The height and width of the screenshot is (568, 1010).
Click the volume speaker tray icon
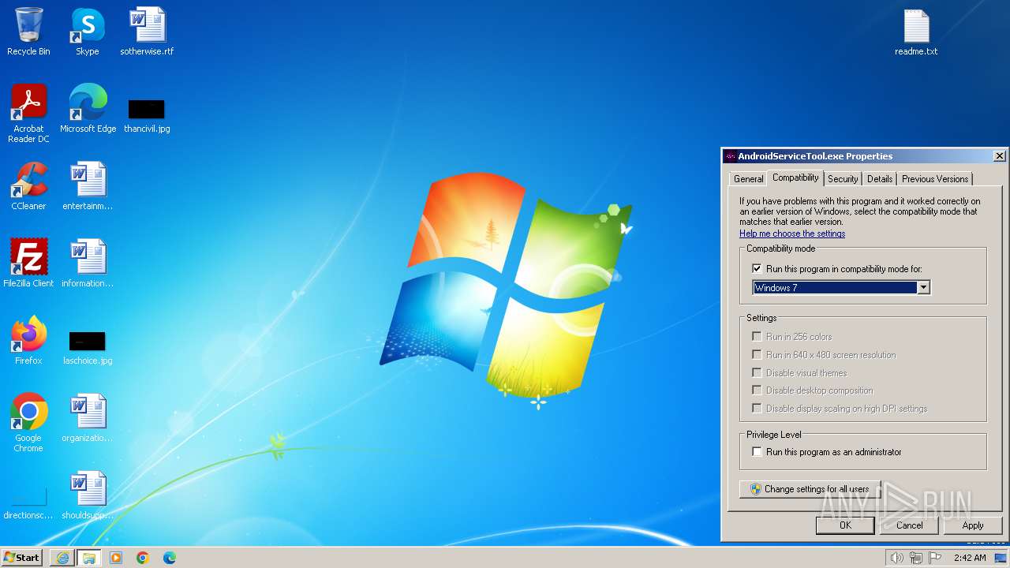click(x=896, y=558)
